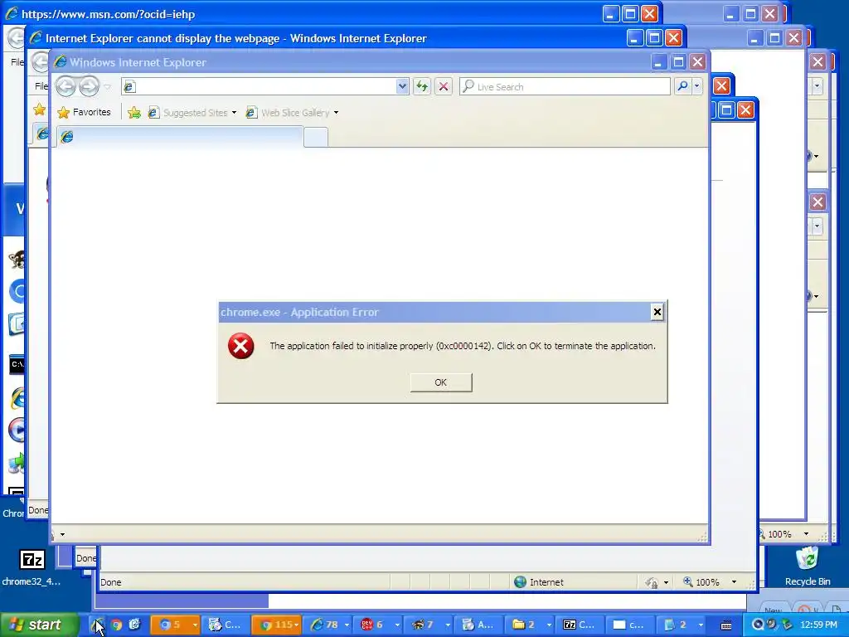Open Web Slice Gallery link

point(288,113)
